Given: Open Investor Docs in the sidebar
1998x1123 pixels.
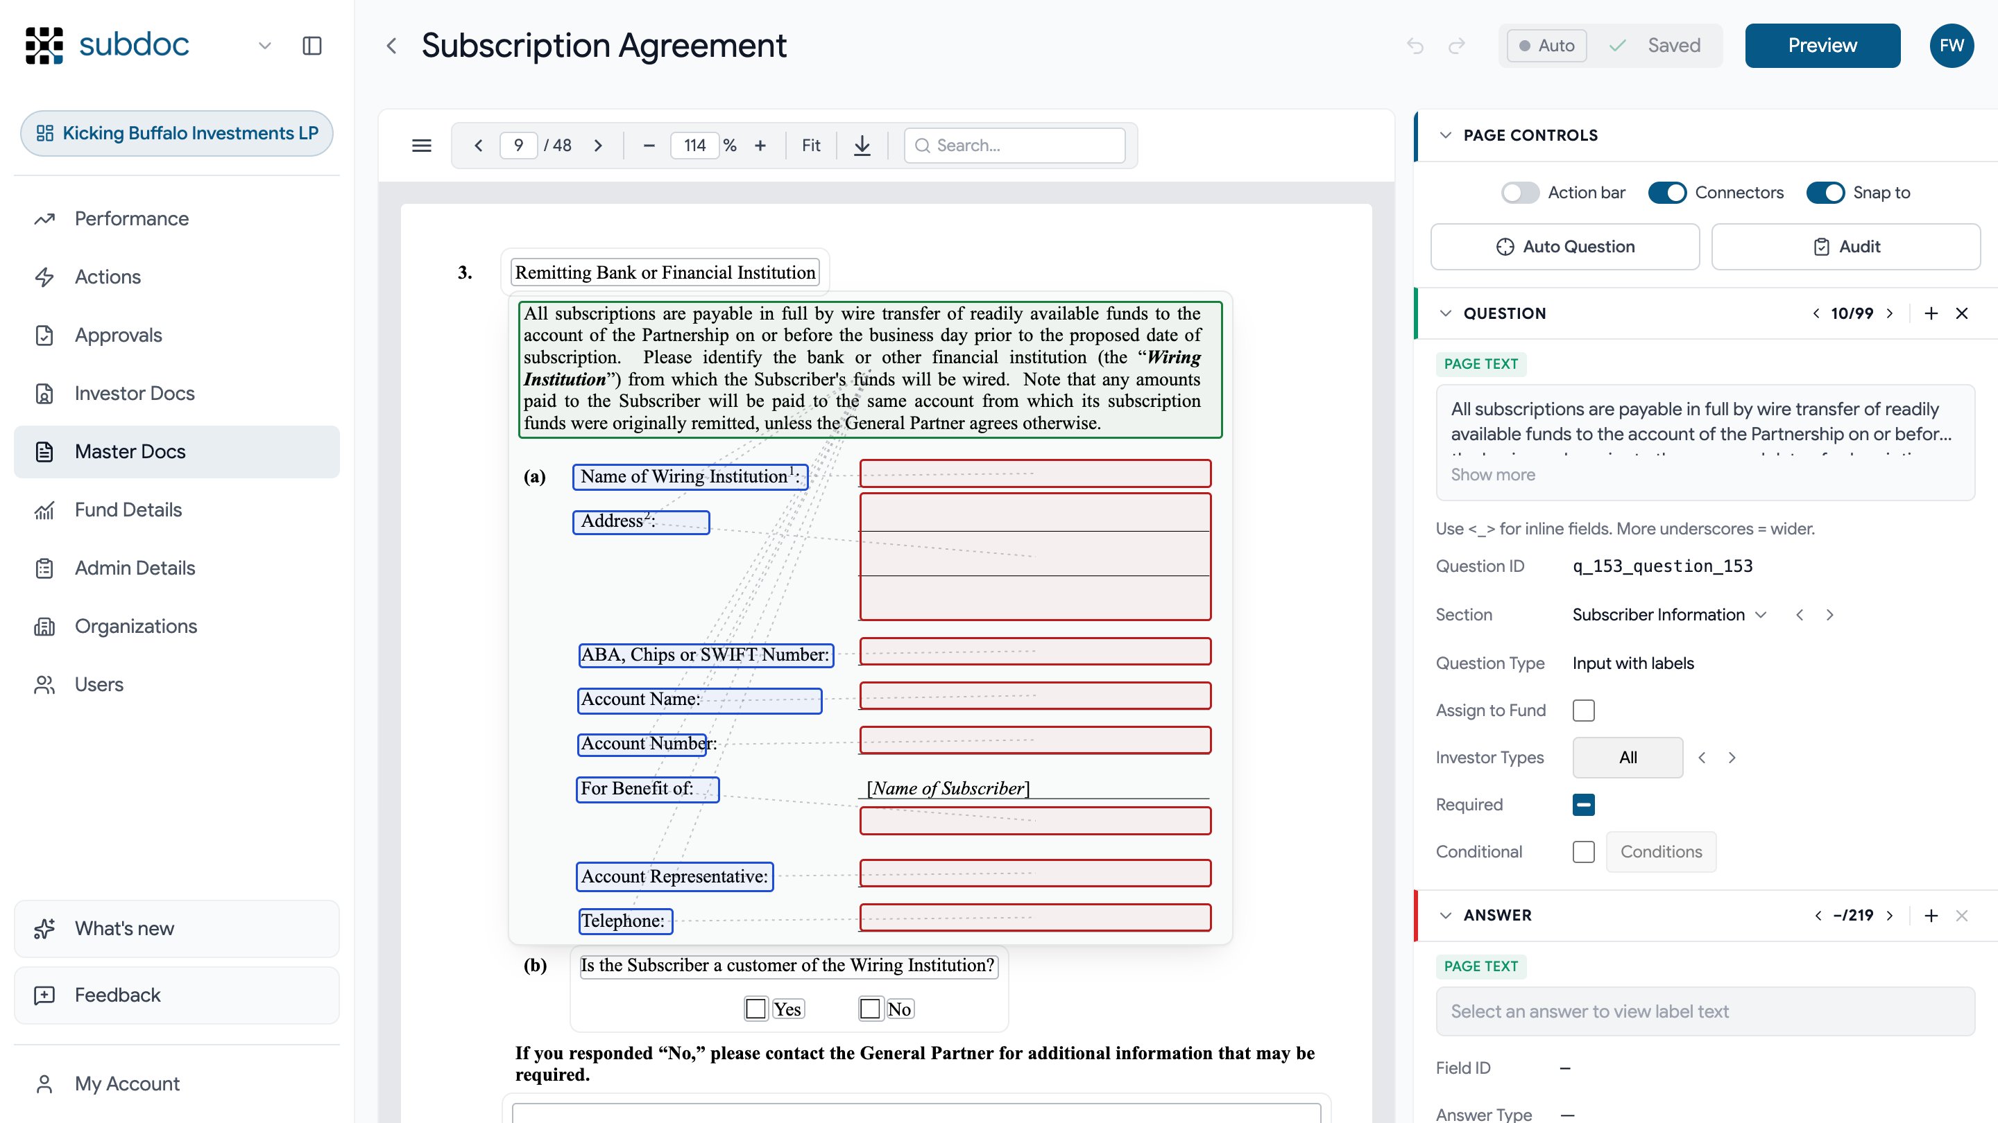Looking at the screenshot, I should point(177,393).
